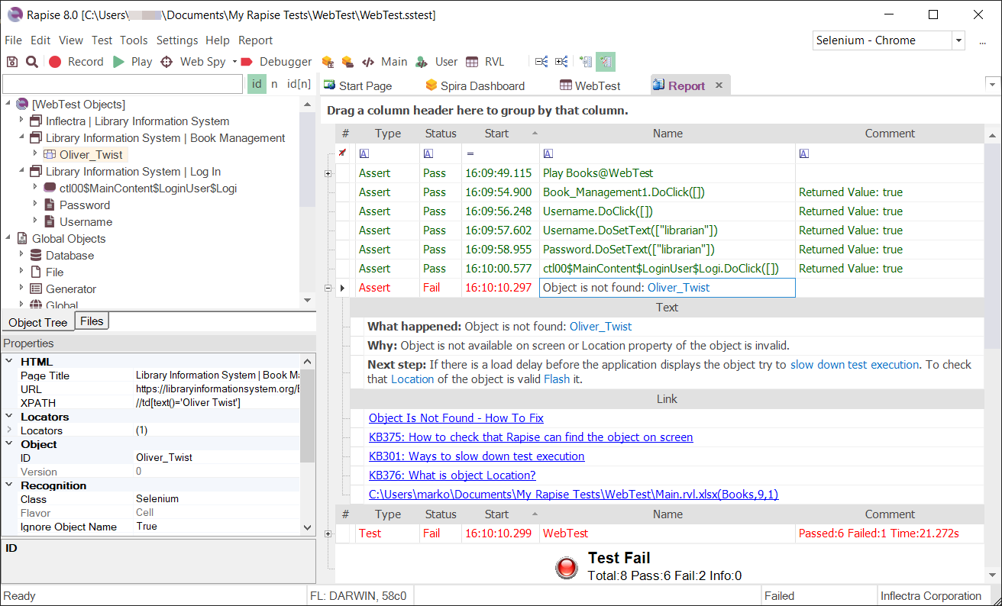The height and width of the screenshot is (606, 1002).
Task: Toggle the 'id[n]' display mode button
Action: pos(299,84)
